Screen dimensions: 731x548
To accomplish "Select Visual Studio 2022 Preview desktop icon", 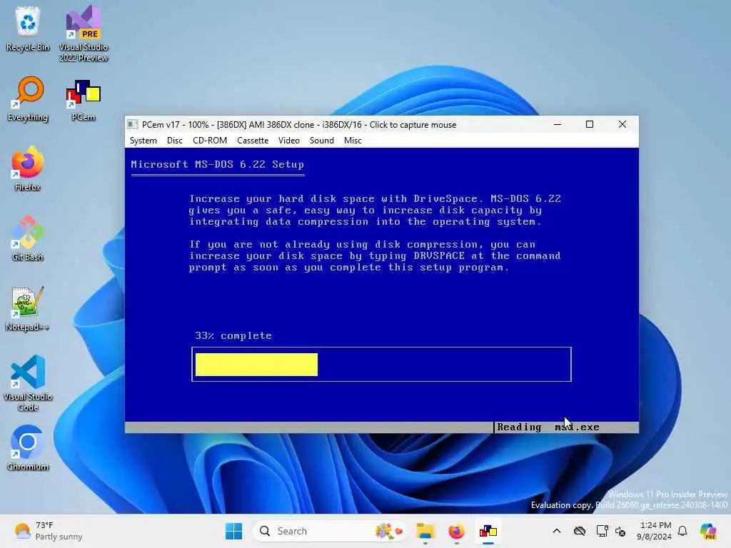I will [x=84, y=34].
